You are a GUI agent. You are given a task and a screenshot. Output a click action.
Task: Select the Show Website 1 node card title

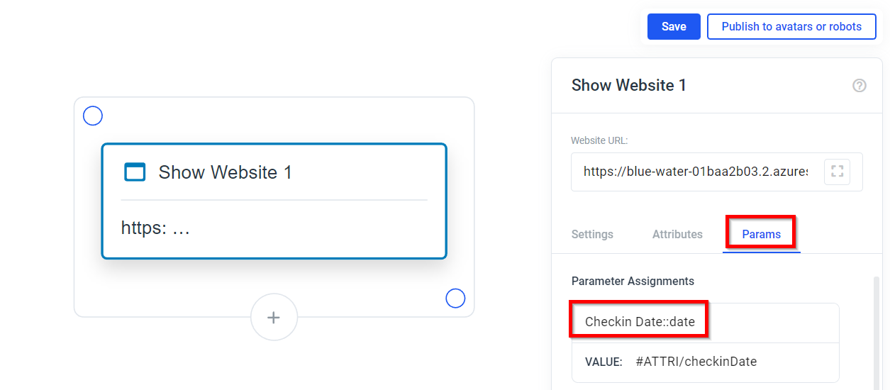[226, 172]
